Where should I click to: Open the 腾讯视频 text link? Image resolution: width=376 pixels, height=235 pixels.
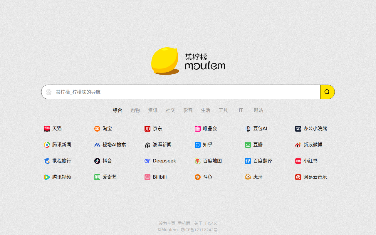click(x=62, y=177)
